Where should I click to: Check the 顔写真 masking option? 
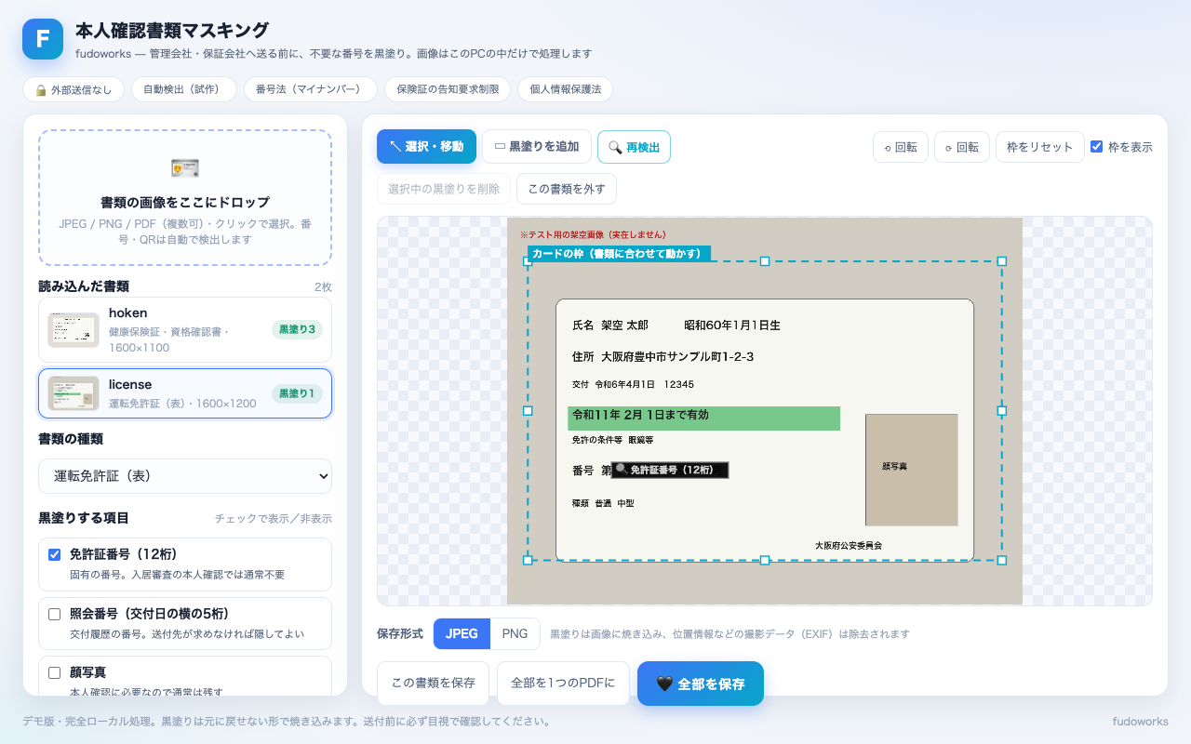click(54, 672)
